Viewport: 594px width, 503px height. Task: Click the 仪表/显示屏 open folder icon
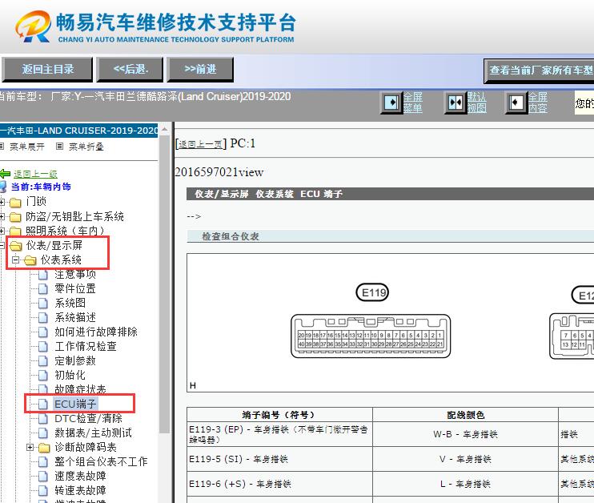(x=16, y=246)
